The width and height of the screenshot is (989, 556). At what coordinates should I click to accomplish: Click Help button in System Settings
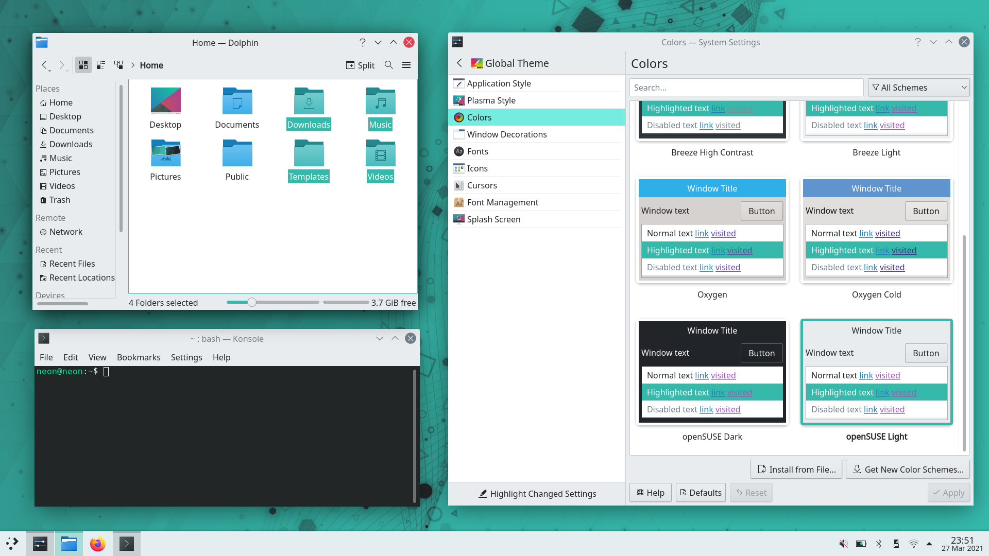[x=651, y=493]
